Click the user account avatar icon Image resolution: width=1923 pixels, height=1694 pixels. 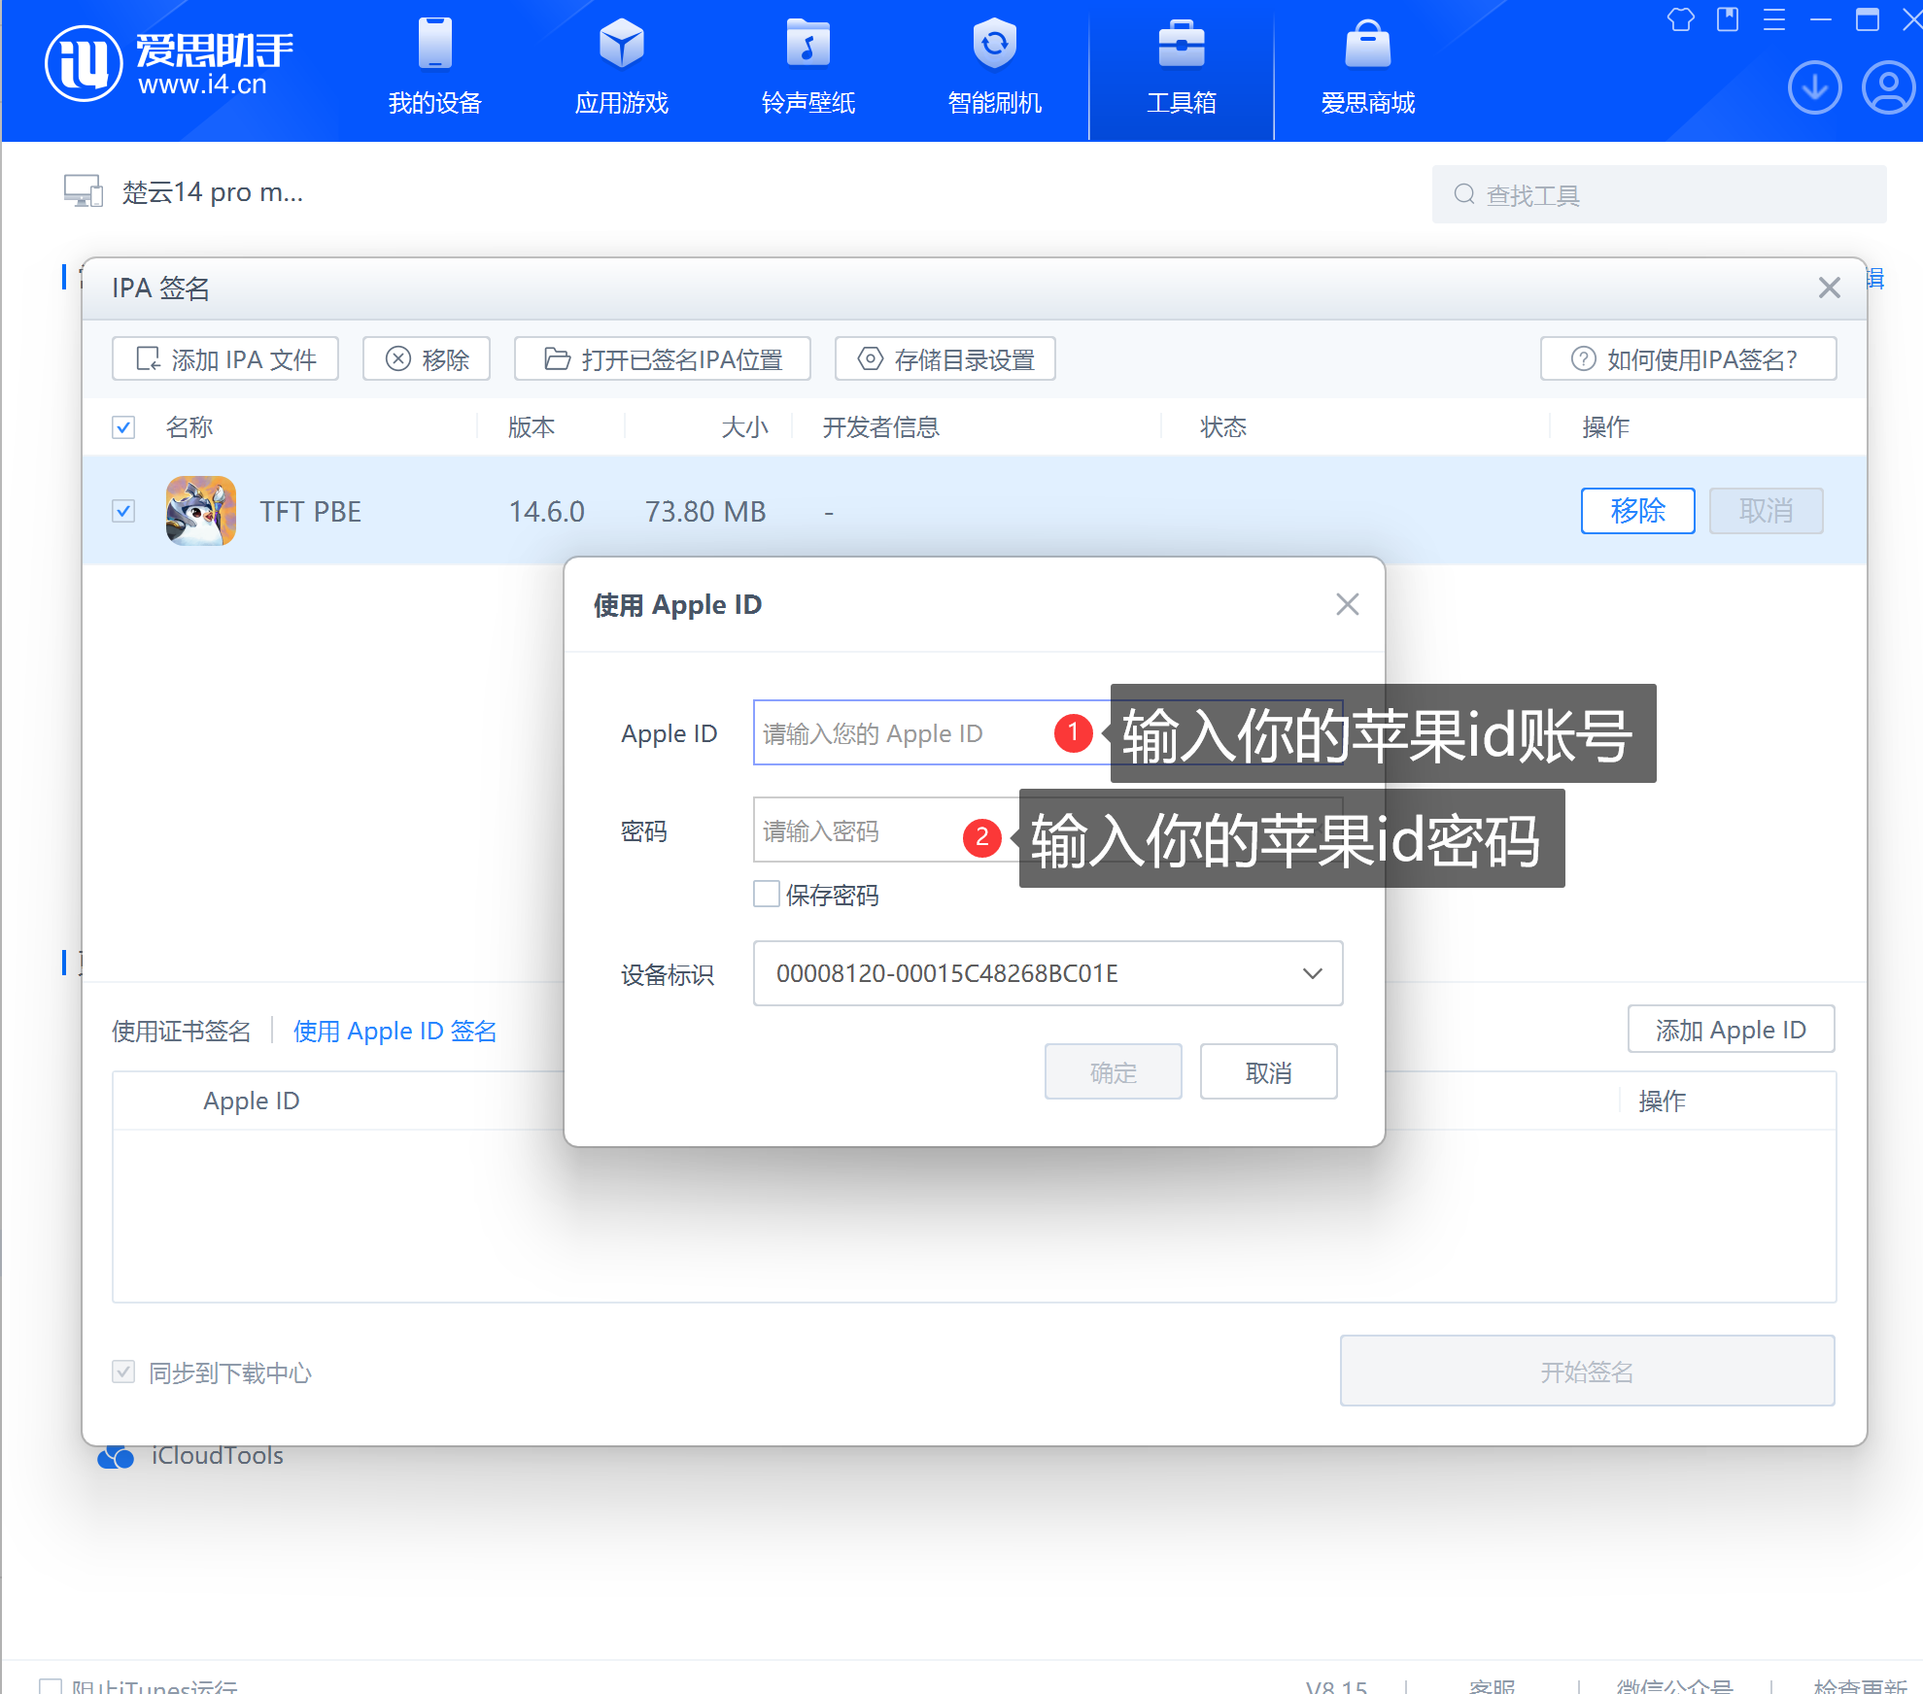1887,87
